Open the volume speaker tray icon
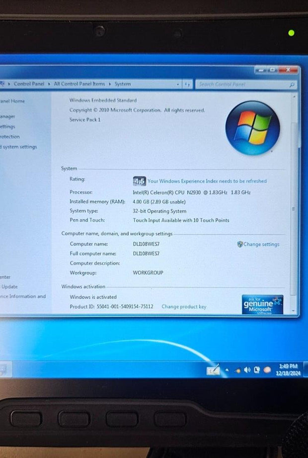 click(247, 370)
